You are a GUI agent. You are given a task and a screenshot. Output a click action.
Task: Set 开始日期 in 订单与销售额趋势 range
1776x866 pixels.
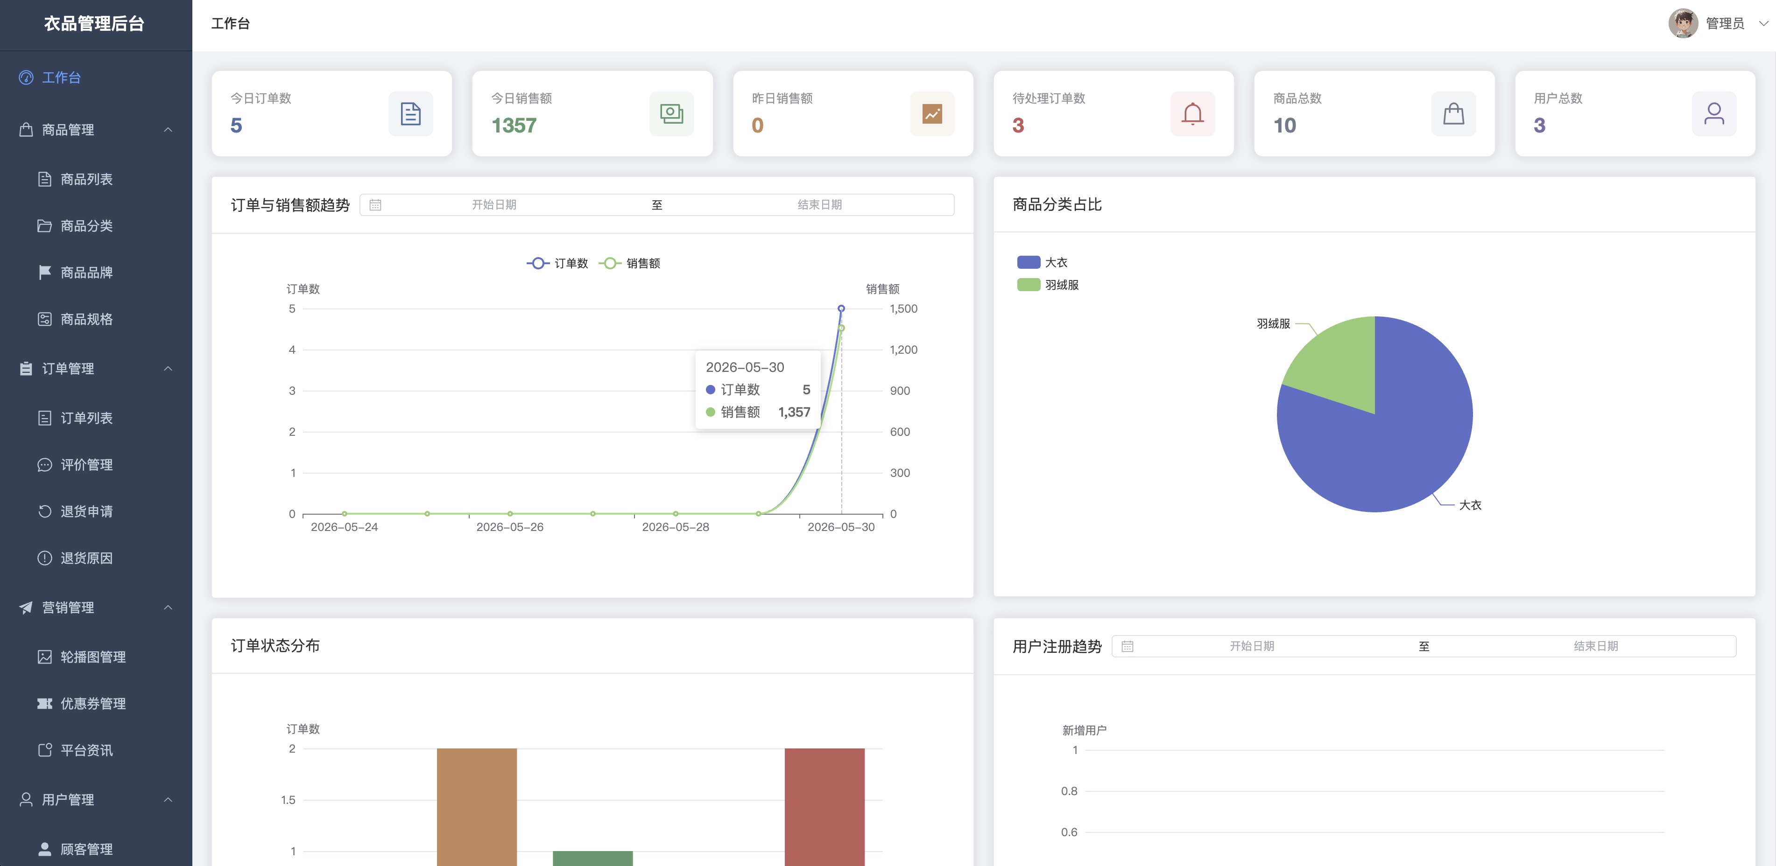pyautogui.click(x=493, y=205)
